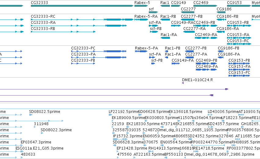The width and height of the screenshot is (260, 159).
Task: Select the SD06628.3prime EST label
Action: coord(128,142)
